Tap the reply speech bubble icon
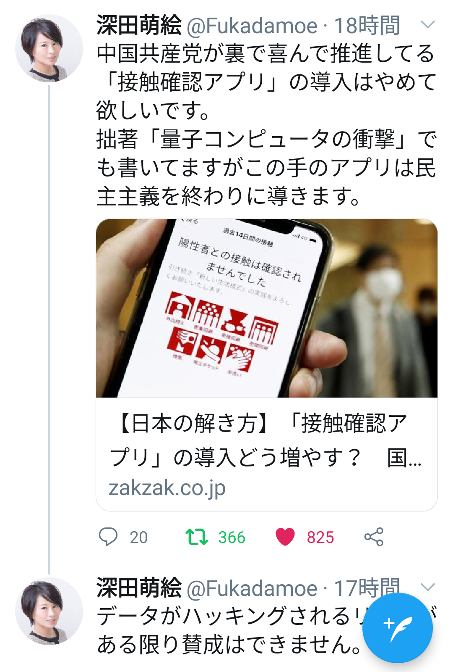Viewport: 453px width, 672px height. pos(108,537)
